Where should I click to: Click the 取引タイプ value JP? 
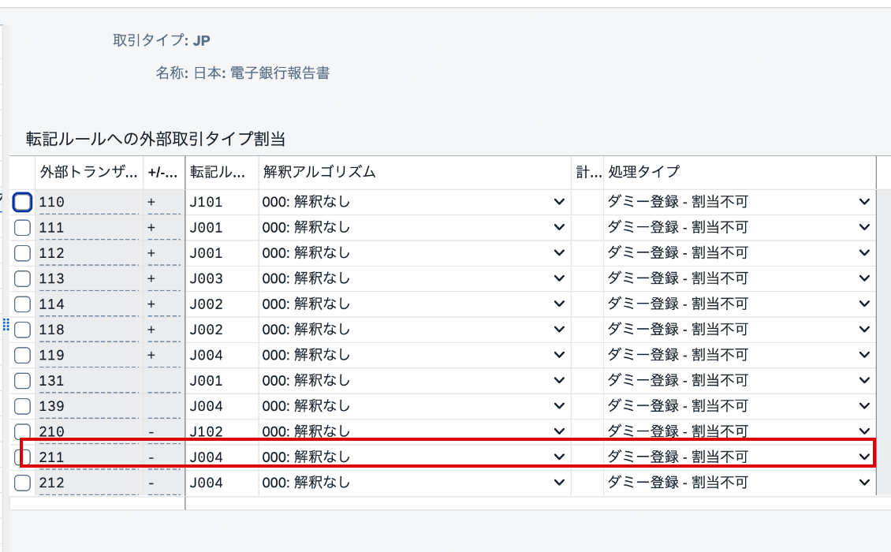[202, 40]
